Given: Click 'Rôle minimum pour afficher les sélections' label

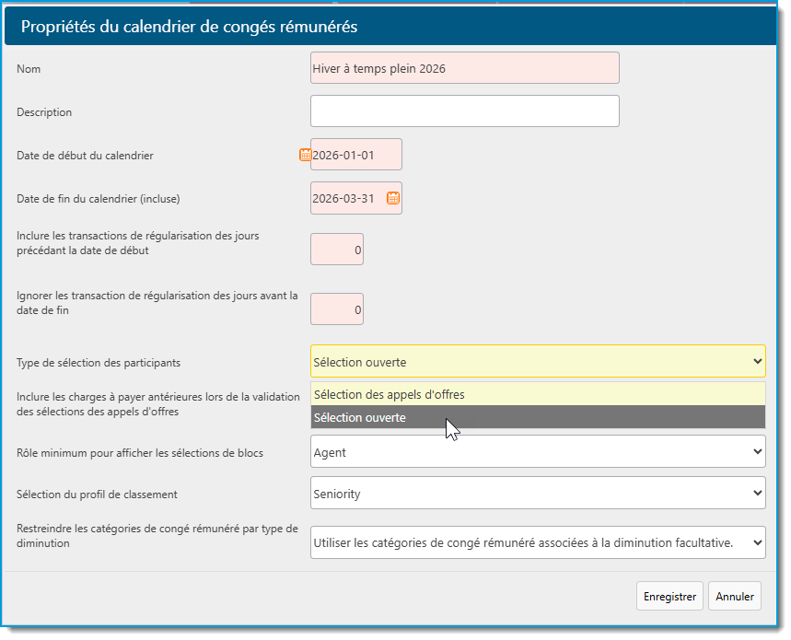Looking at the screenshot, I should tap(140, 453).
